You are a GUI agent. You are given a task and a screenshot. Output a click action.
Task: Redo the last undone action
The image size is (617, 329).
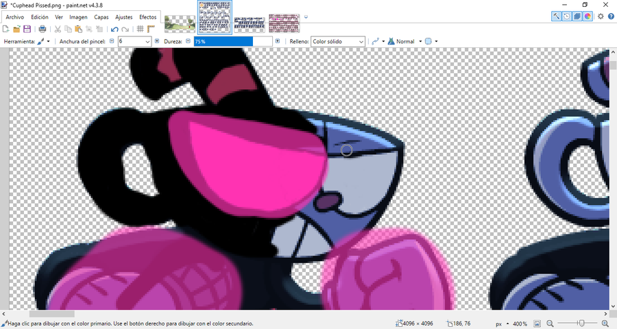pos(125,29)
